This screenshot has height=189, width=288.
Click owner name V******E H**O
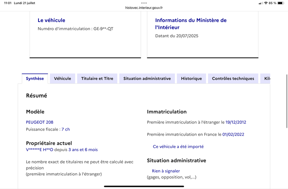(40, 150)
